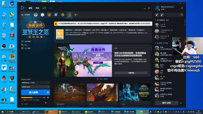Open the WoW1 (CN) account dropdown
203x114 pixels.
tap(35, 87)
